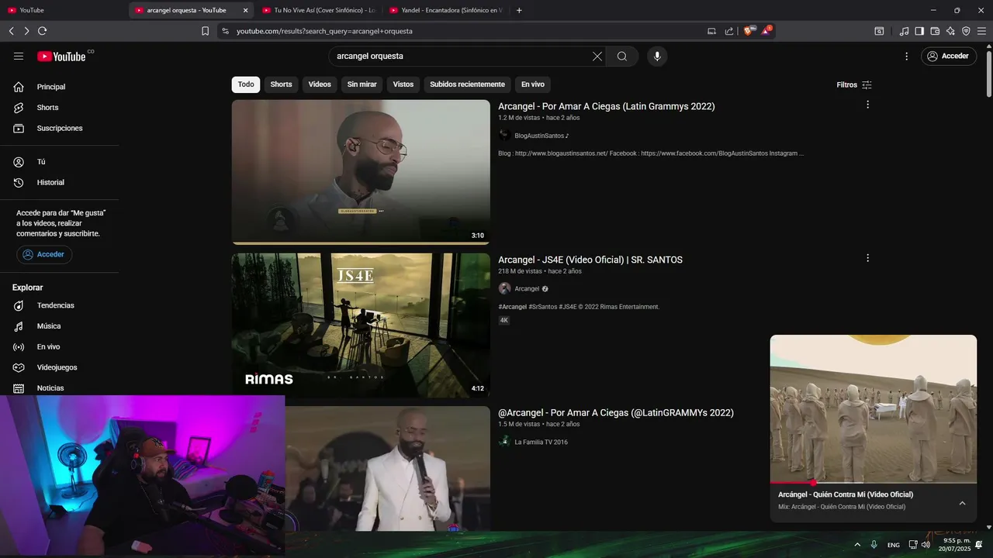
Task: Seek on the miniplayer red progress bar
Action: (874, 483)
